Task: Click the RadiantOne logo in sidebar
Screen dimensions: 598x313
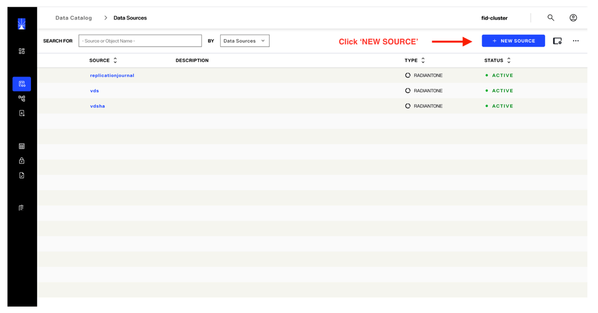Action: 22,24
